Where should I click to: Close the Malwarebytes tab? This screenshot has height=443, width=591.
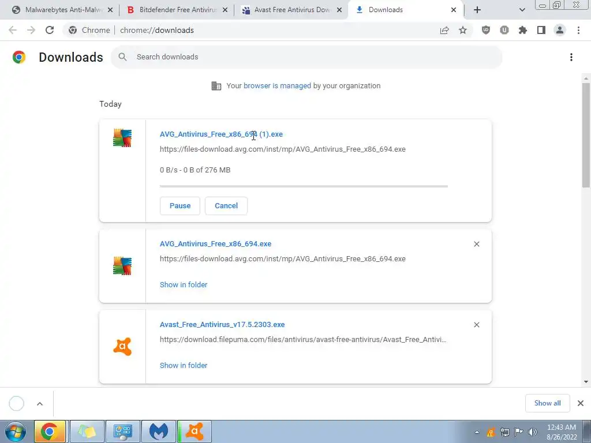point(110,10)
